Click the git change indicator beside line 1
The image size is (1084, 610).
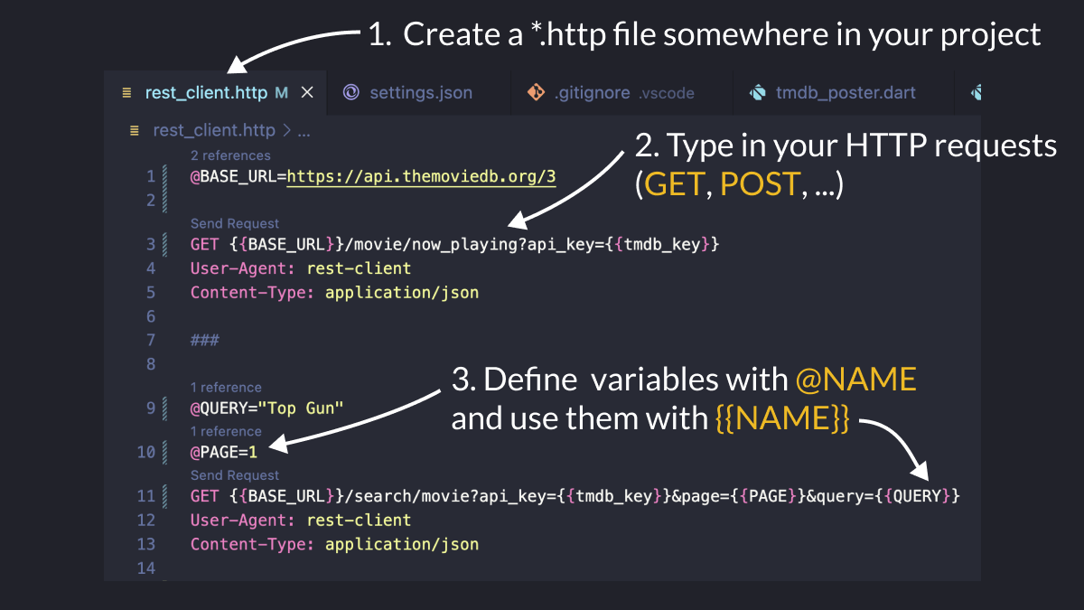pos(164,175)
